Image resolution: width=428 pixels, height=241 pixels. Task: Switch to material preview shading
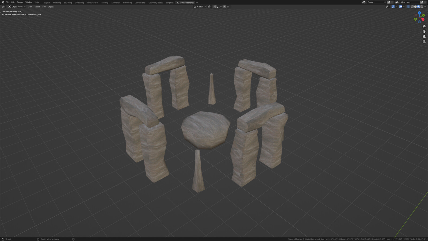click(x=419, y=7)
